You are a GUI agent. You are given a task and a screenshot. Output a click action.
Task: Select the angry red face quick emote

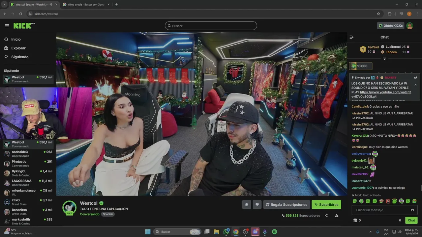388,201
